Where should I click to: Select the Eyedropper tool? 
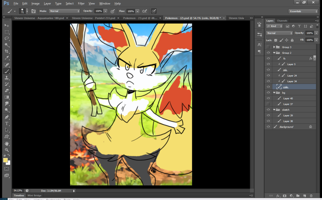tap(7, 58)
